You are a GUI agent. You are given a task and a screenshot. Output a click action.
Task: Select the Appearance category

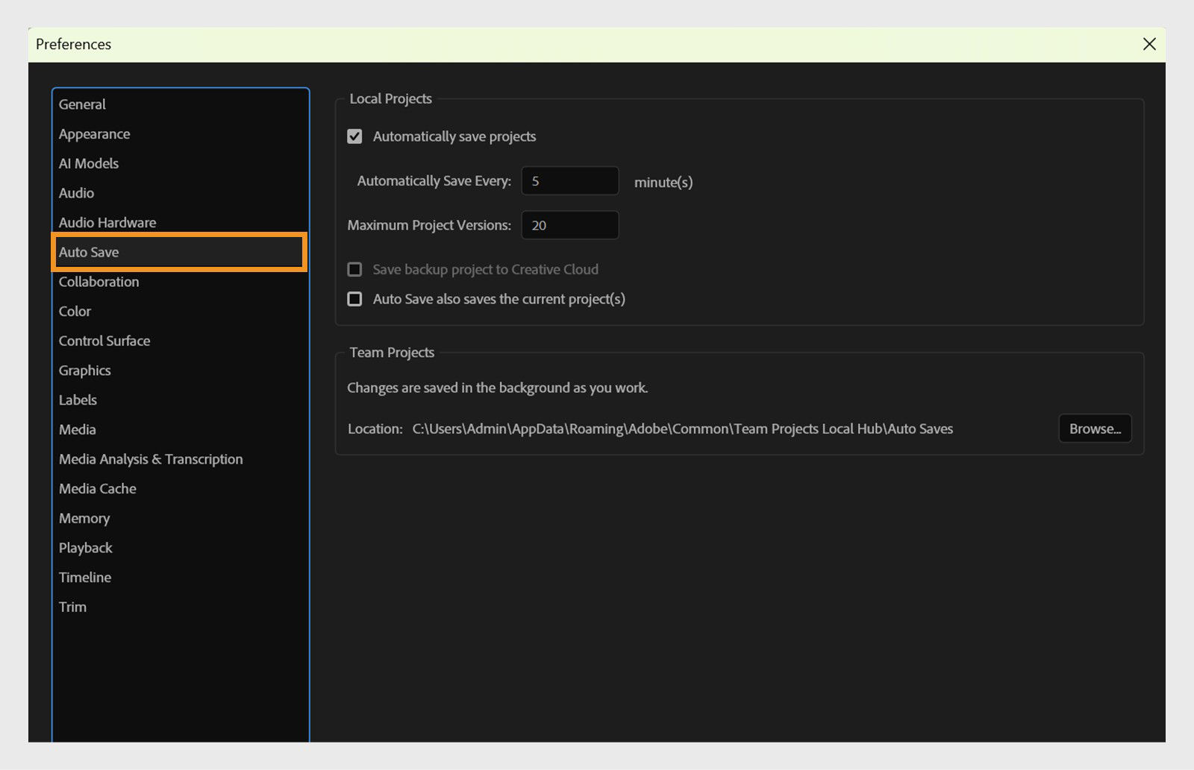pyautogui.click(x=94, y=133)
